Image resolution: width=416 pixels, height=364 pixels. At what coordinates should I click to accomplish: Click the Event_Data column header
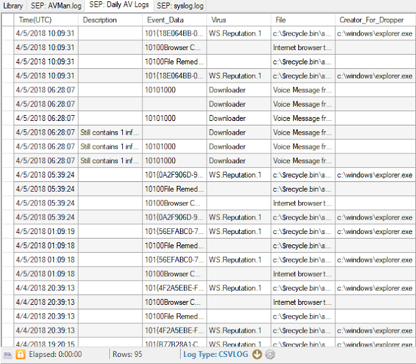point(174,20)
